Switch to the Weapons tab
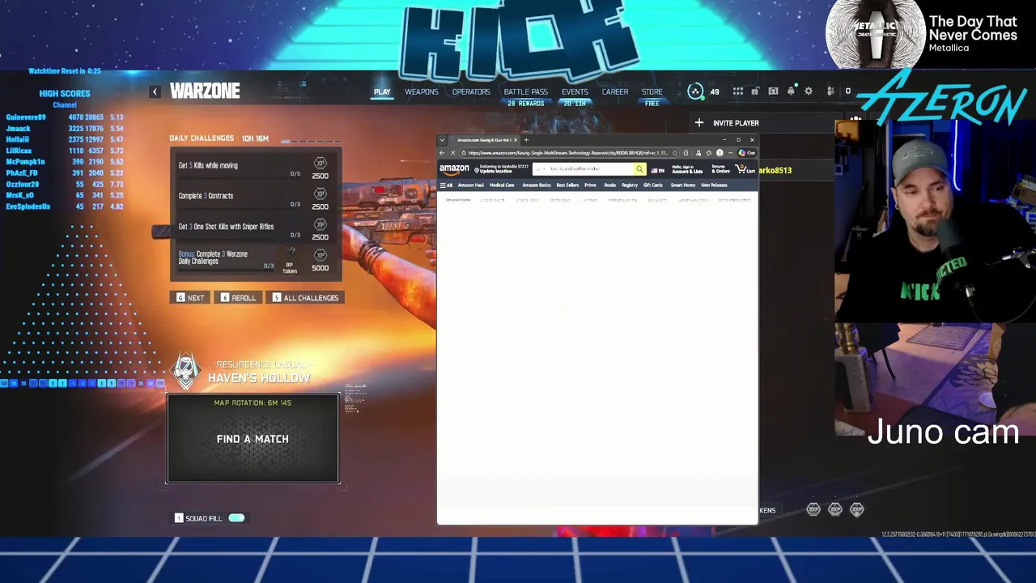1036x583 pixels. click(x=422, y=91)
